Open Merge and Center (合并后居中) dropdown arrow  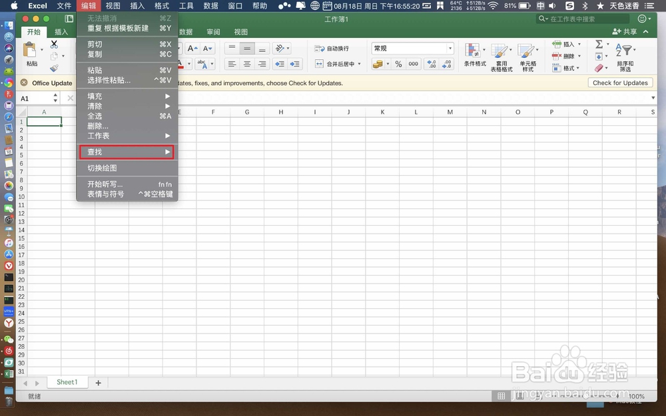[360, 64]
